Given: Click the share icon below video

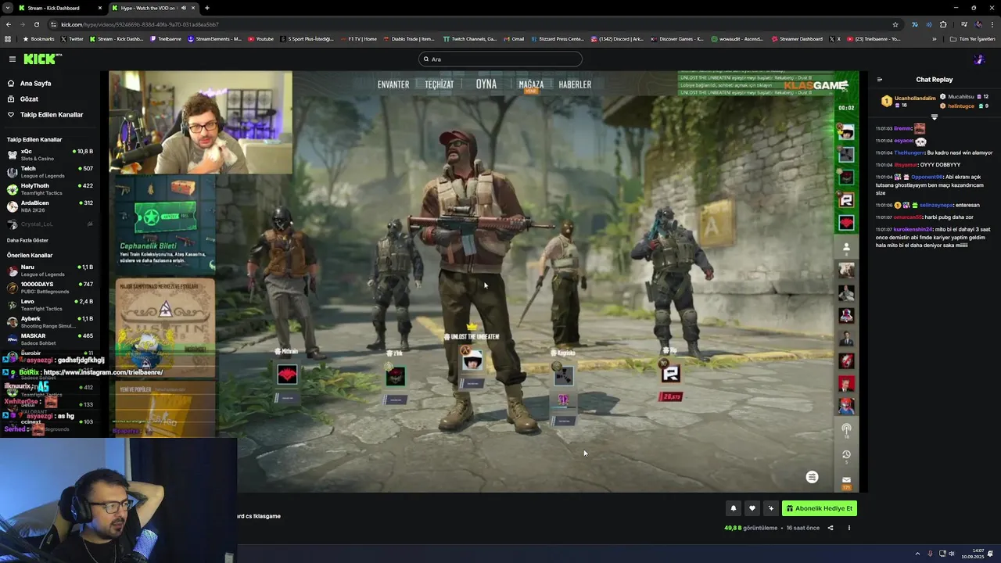Looking at the screenshot, I should (831, 528).
